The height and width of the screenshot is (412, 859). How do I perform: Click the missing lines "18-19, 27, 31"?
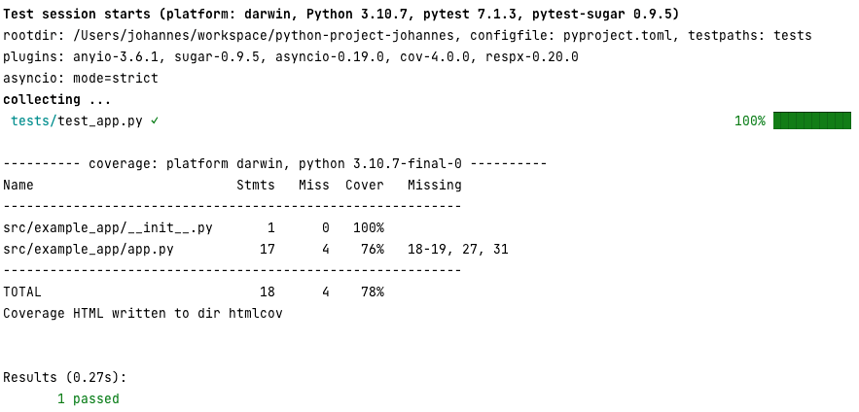[458, 249]
